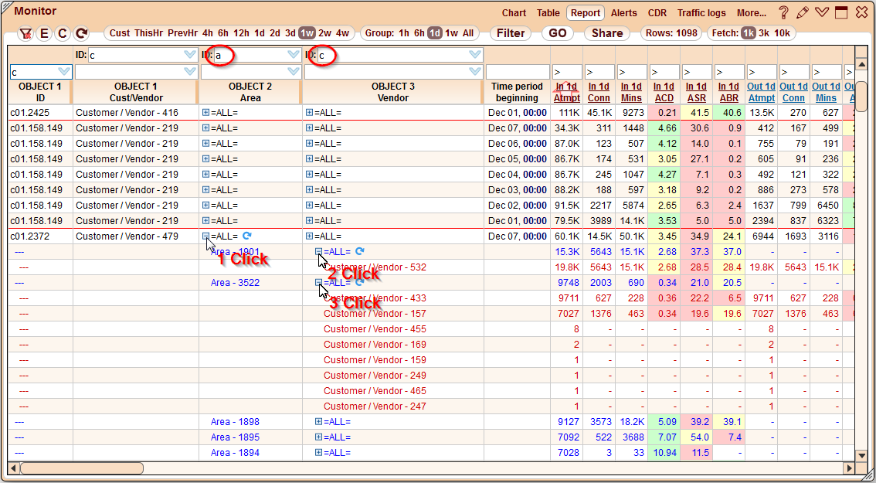Switch to the Chart view
This screenshot has height=483, width=876.
pos(514,12)
